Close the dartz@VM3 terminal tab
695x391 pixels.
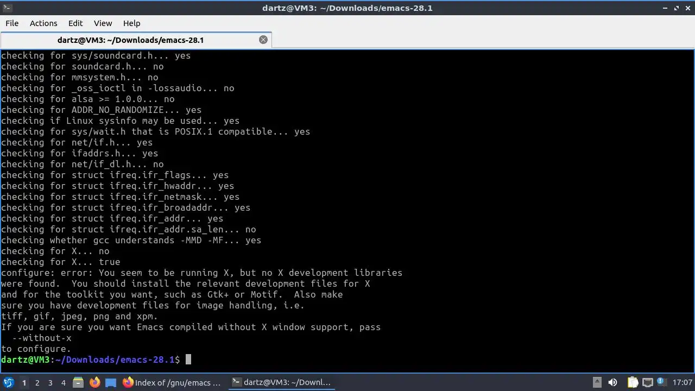pos(263,40)
